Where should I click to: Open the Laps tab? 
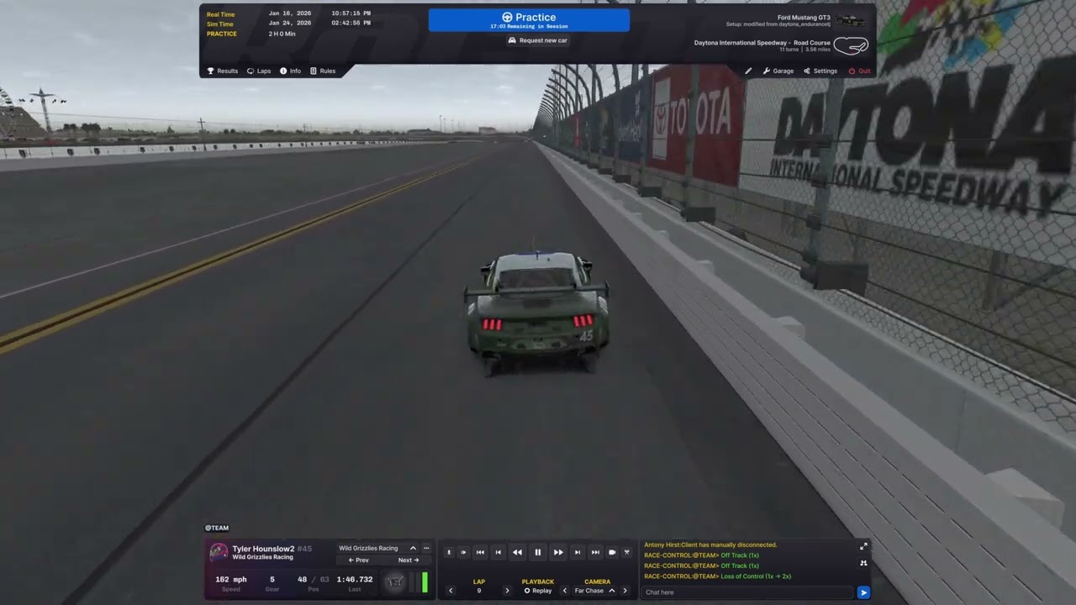[259, 71]
